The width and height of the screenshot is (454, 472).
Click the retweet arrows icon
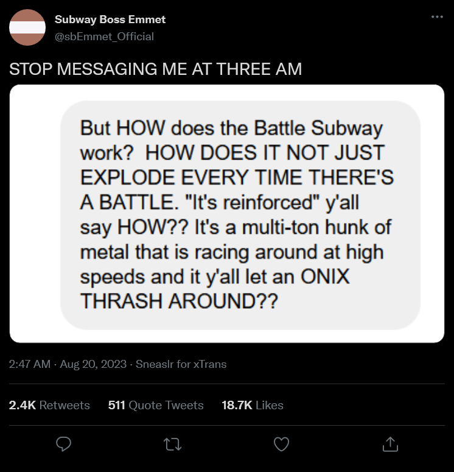pos(173,445)
